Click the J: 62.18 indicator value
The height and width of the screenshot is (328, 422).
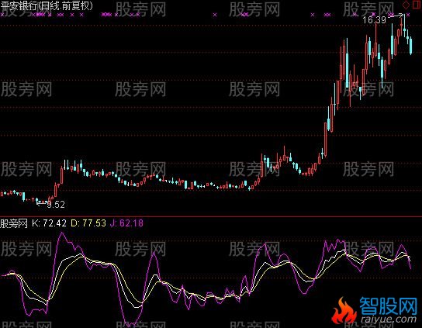coord(126,223)
